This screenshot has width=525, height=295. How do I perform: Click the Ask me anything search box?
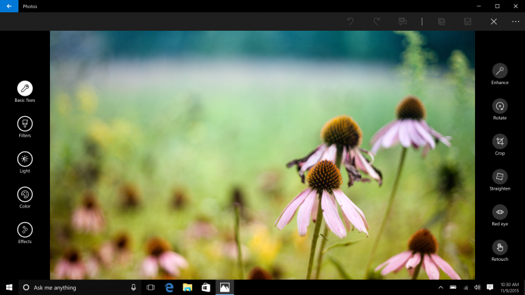pyautogui.click(x=75, y=287)
